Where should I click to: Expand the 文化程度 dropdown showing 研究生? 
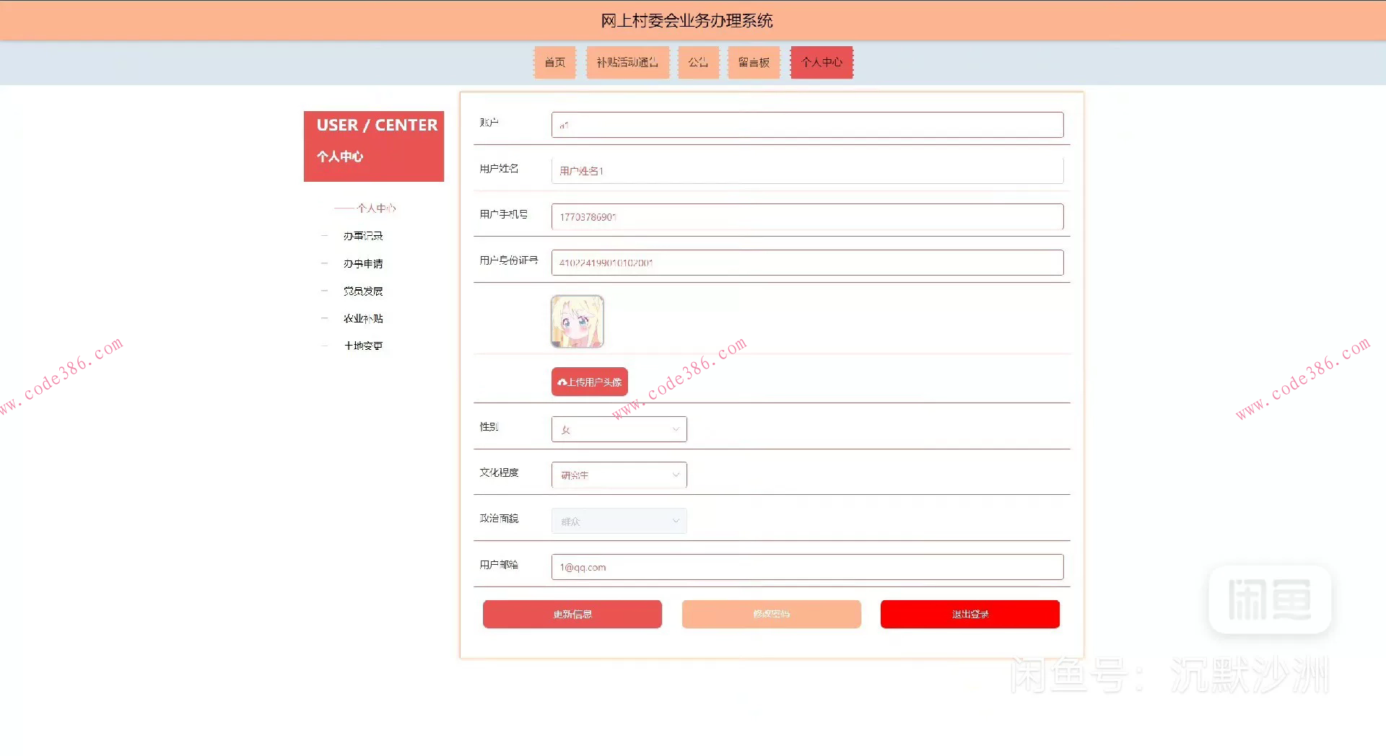(618, 475)
